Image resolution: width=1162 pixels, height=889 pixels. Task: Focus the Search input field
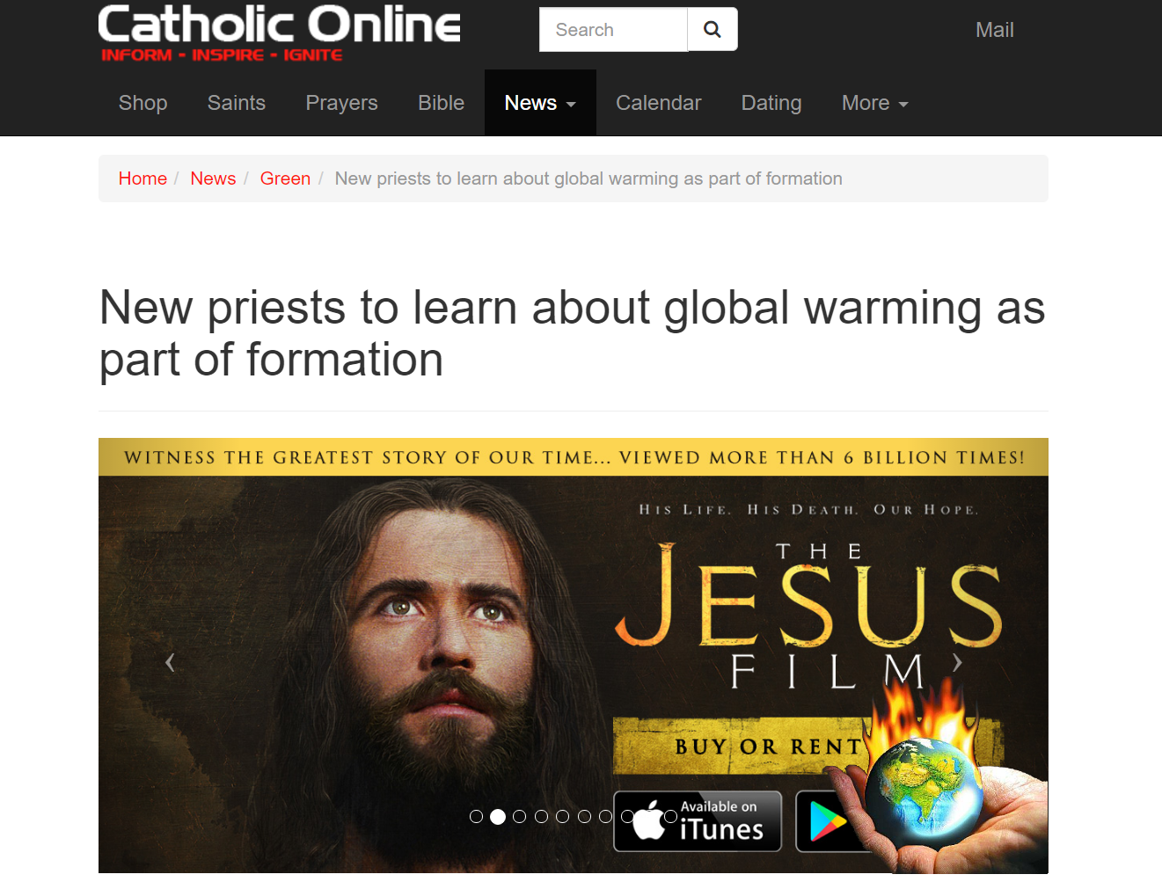pyautogui.click(x=613, y=30)
